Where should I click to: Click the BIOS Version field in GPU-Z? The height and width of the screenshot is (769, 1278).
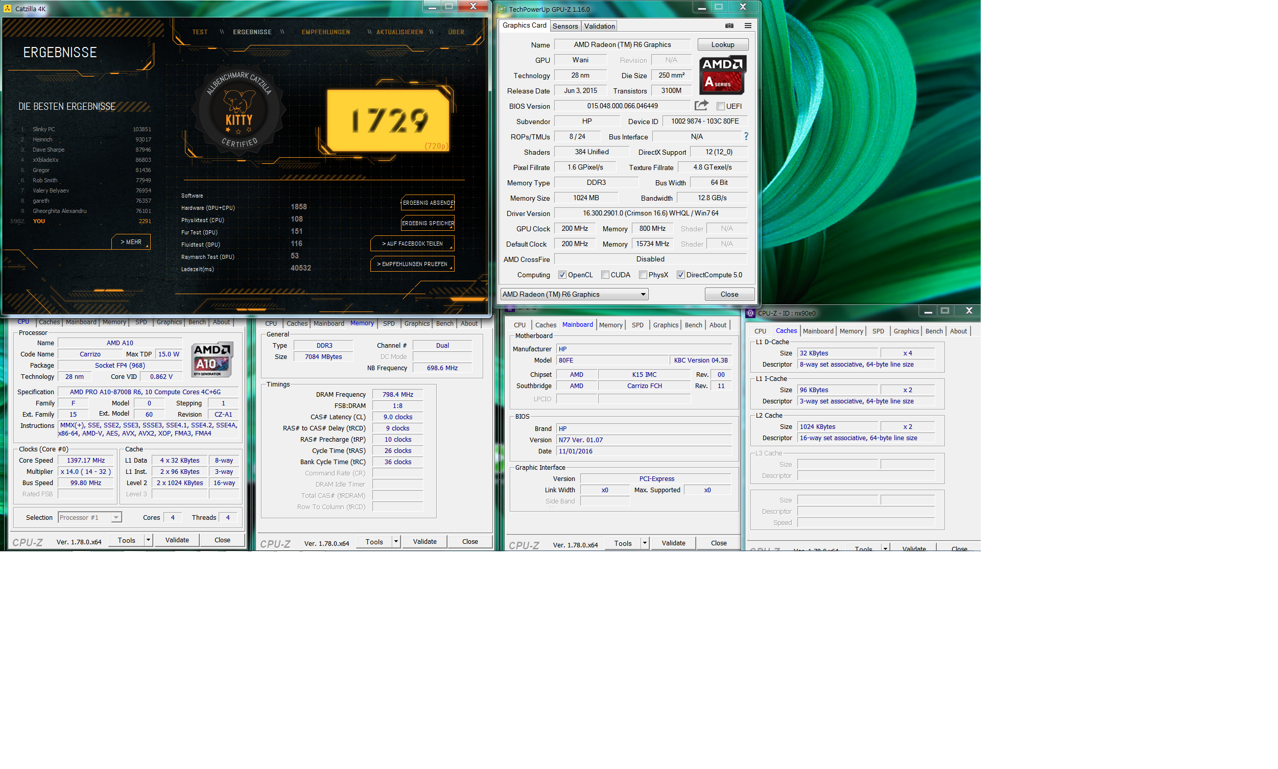click(622, 106)
